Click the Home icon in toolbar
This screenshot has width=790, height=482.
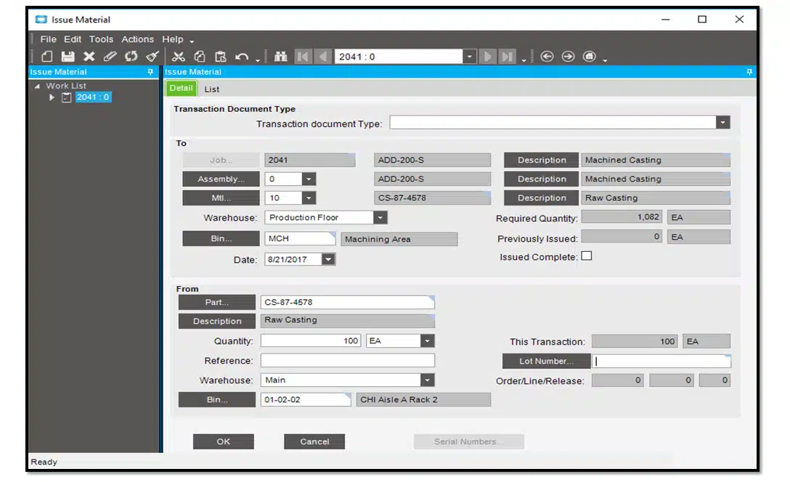(590, 57)
